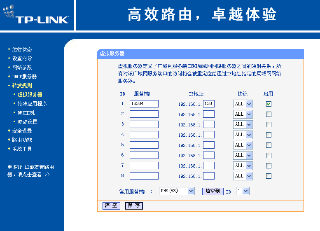
Task: Click the service port field for ID 3
Action: pos(144,124)
